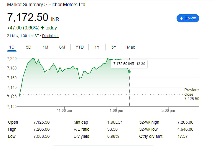Screen dimensions: 214x146
Task: Select the YTD range tab
Action: [x=79, y=47]
